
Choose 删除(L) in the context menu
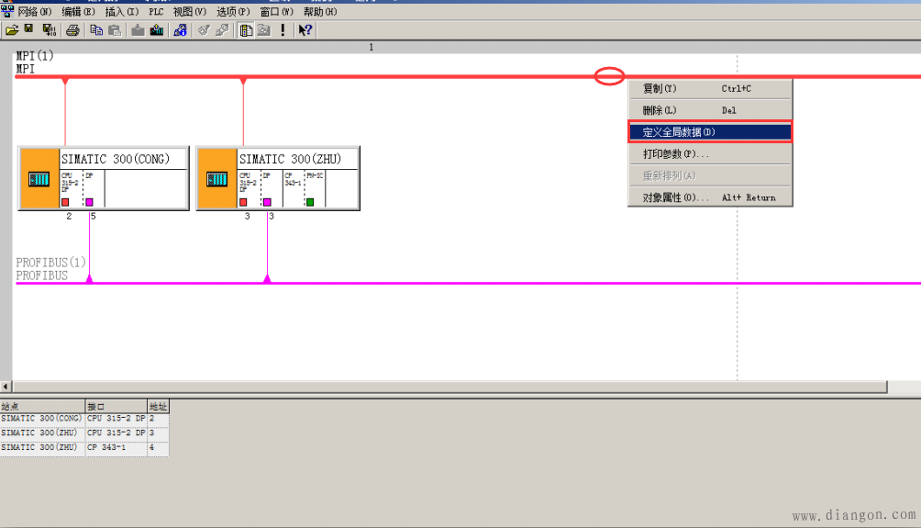pos(710,110)
